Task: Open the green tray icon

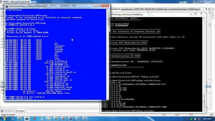Action: (x=191, y=119)
